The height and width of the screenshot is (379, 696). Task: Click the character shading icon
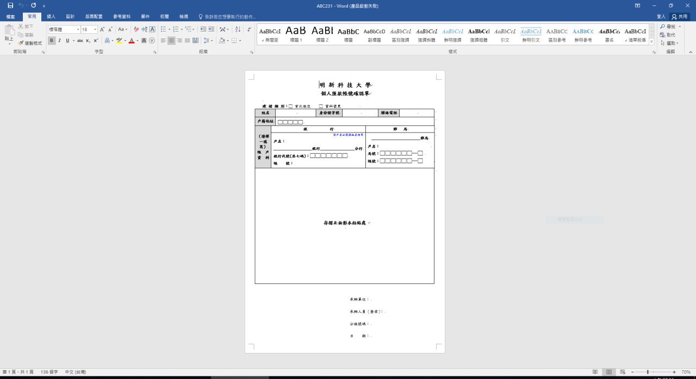tap(144, 41)
